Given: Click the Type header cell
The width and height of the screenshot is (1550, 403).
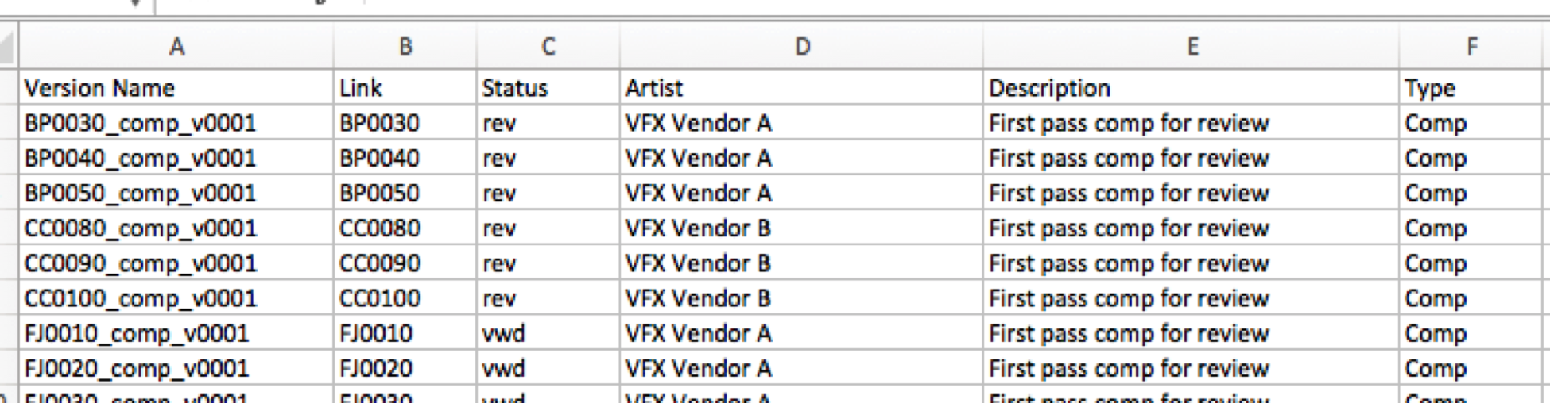Looking at the screenshot, I should (x=1429, y=88).
